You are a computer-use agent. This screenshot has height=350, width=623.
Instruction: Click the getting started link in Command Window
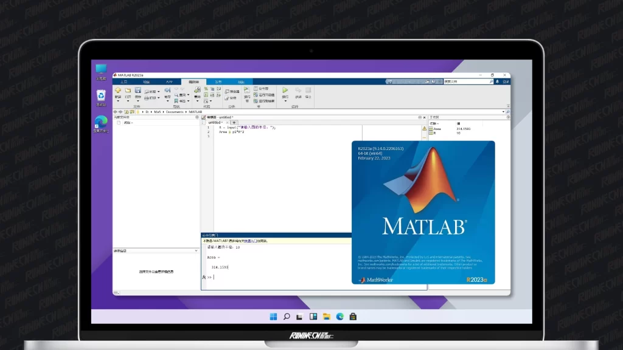click(259, 241)
